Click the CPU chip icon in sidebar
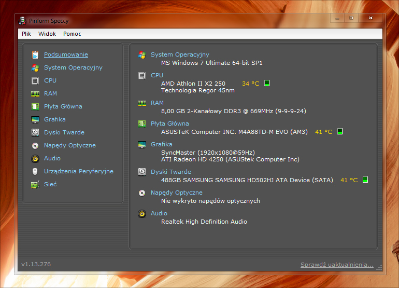Screen dimensions: 399x288 (35, 81)
